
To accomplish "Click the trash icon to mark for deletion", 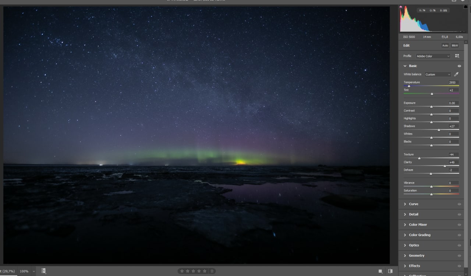I will [x=212, y=271].
